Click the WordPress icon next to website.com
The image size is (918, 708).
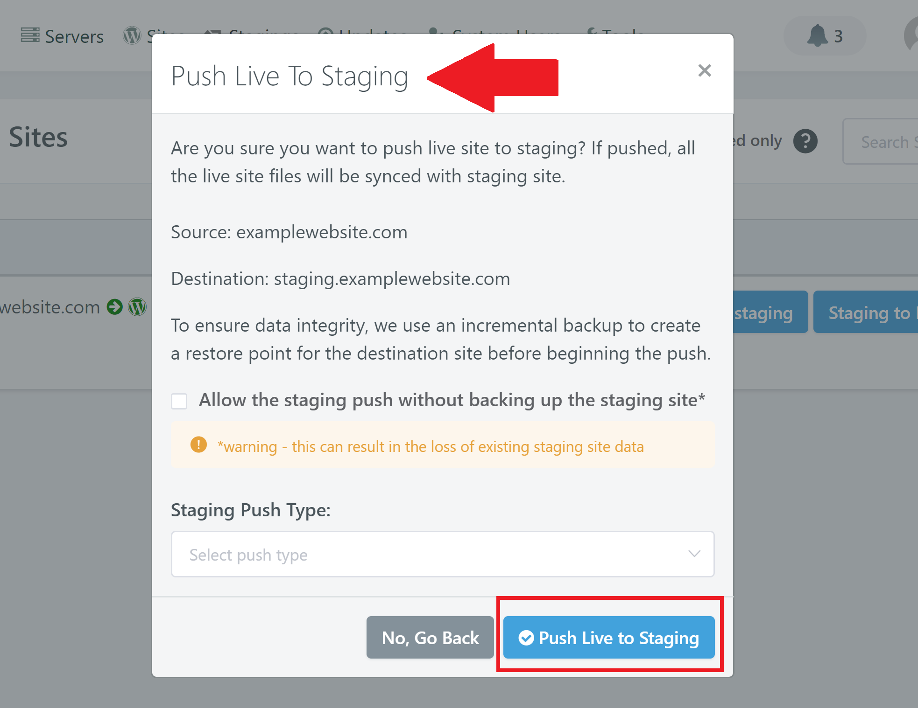pos(137,307)
